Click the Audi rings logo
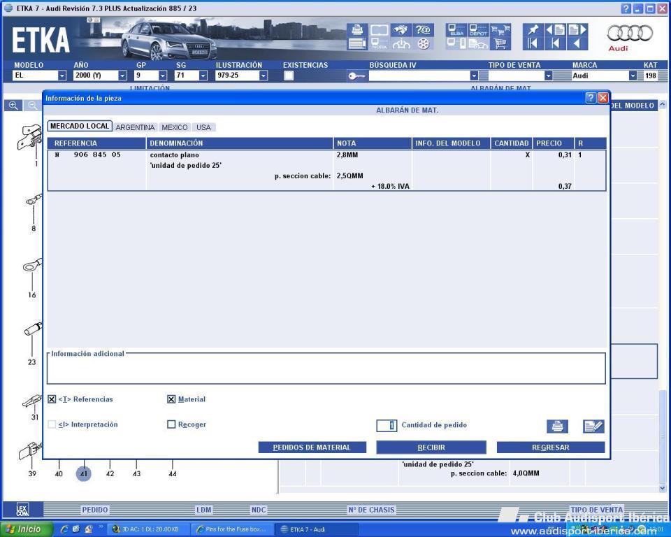The width and height of the screenshot is (671, 537). coord(630,34)
